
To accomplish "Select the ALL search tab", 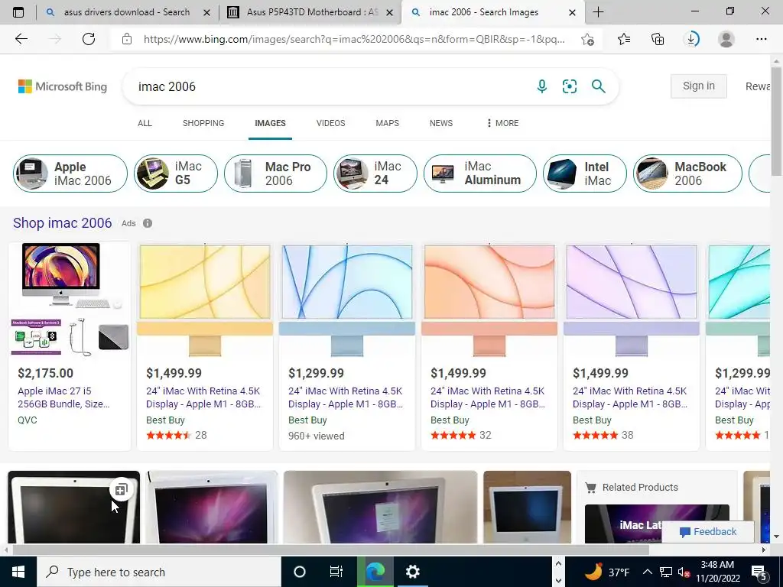I will (145, 123).
